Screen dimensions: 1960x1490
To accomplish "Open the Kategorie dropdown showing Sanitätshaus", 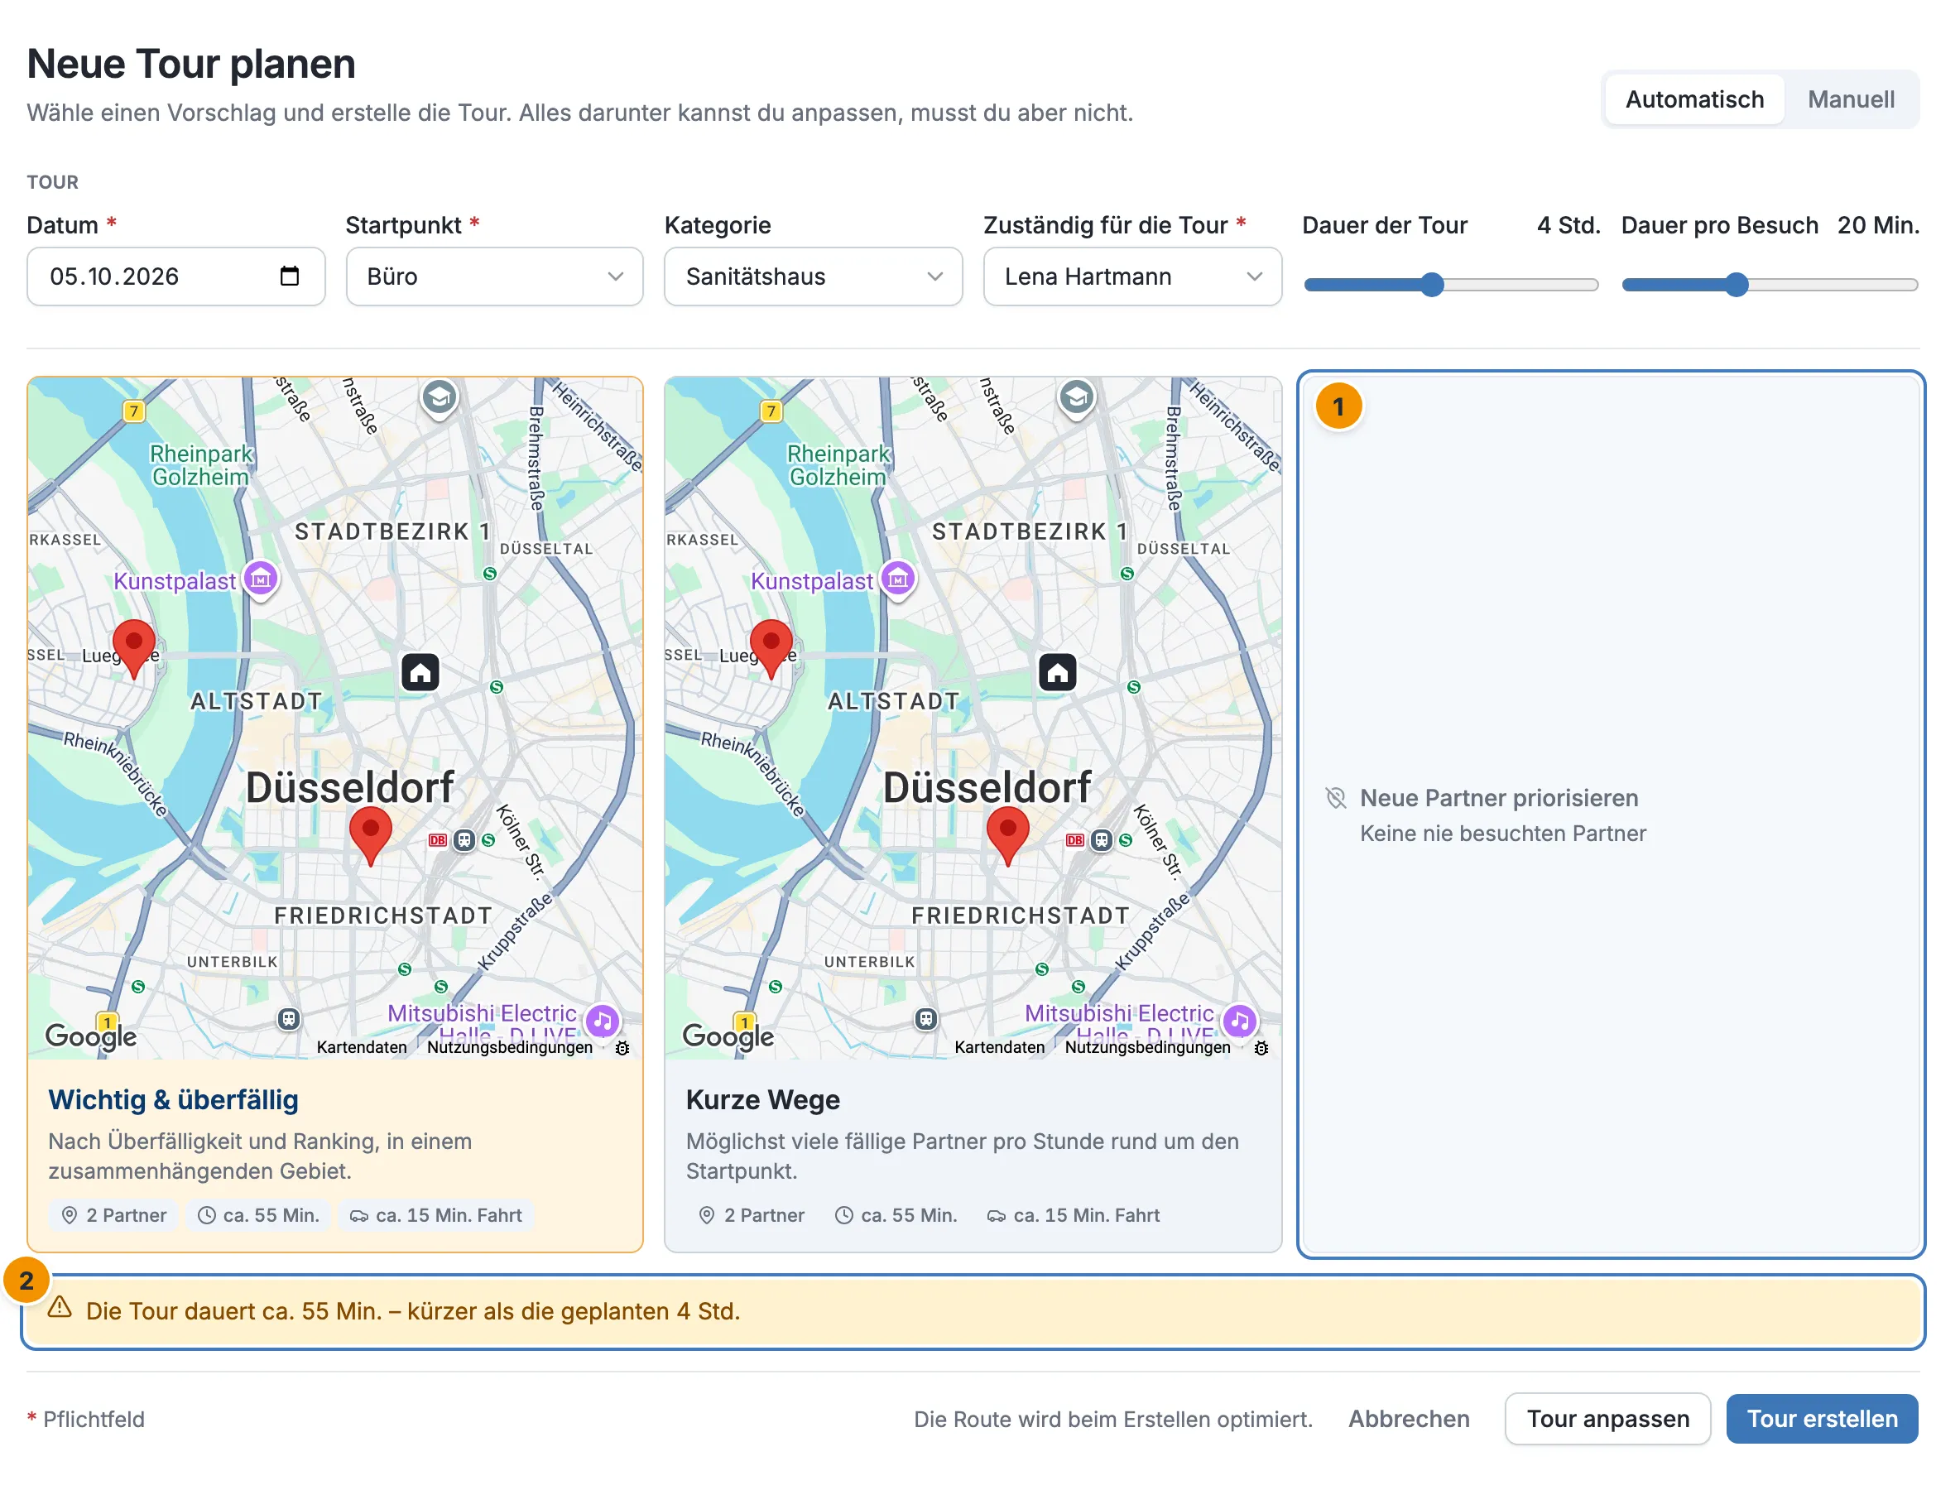I will (x=814, y=276).
